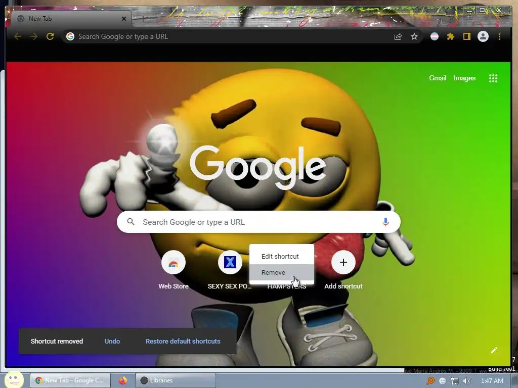Share this page icon in address bar
This screenshot has height=388, width=518.
point(398,36)
